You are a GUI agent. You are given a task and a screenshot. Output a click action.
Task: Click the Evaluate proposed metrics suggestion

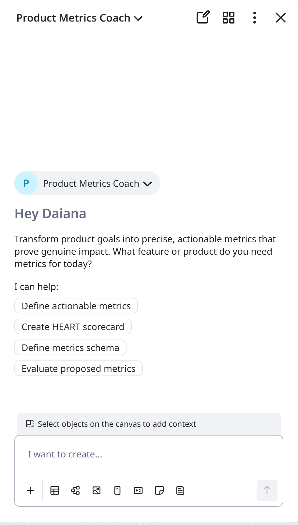click(78, 369)
